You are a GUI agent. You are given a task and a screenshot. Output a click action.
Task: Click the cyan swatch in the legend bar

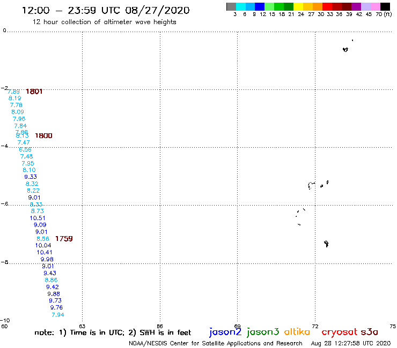pos(241,6)
